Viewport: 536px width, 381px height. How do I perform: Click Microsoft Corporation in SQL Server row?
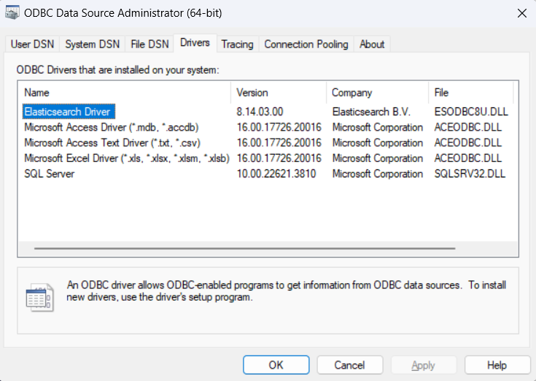coord(378,174)
